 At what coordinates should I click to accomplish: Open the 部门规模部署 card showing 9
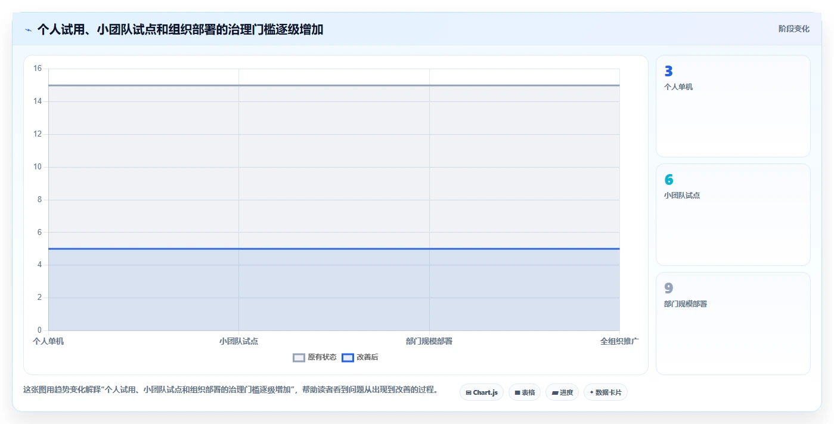pyautogui.click(x=733, y=323)
